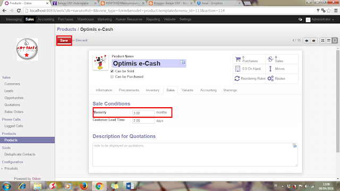
Task: Switch to Accounting product tab
Action: pos(208,90)
